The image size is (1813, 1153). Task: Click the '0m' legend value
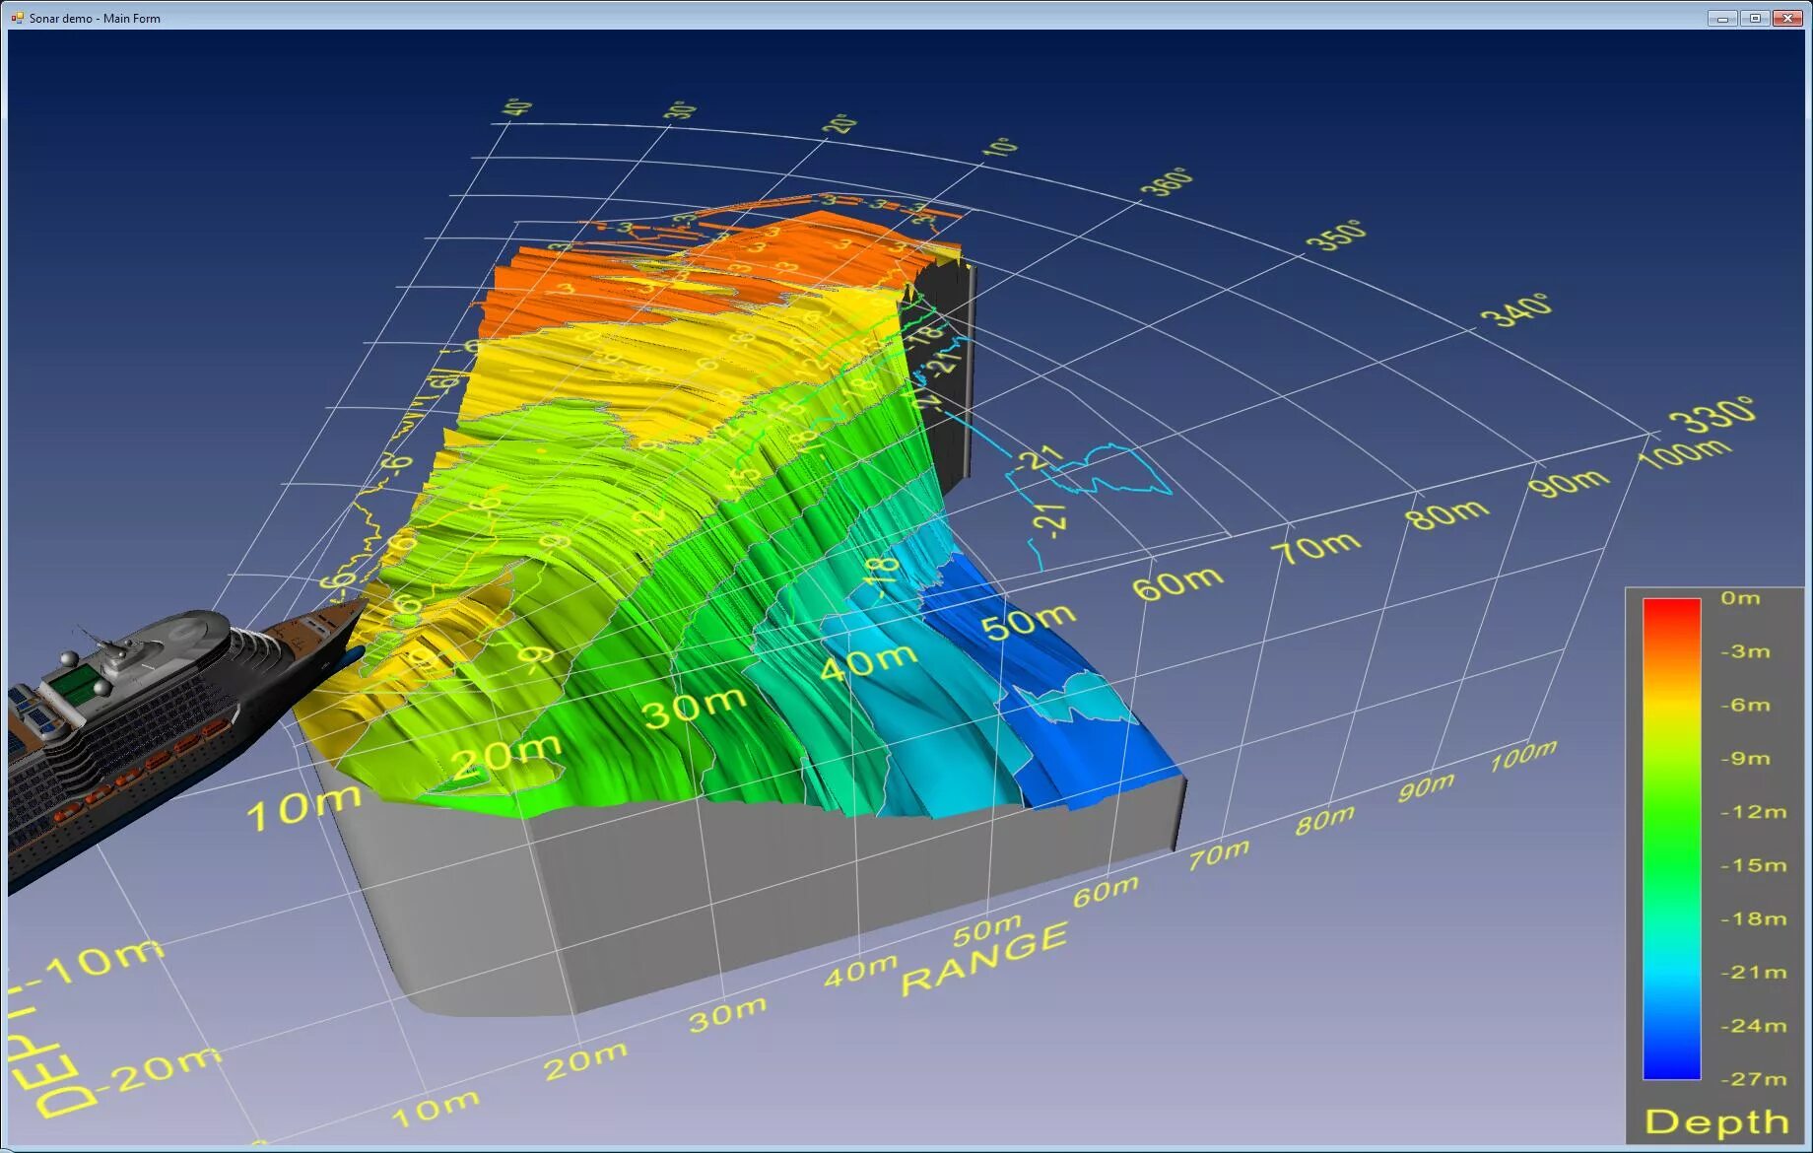1740,598
